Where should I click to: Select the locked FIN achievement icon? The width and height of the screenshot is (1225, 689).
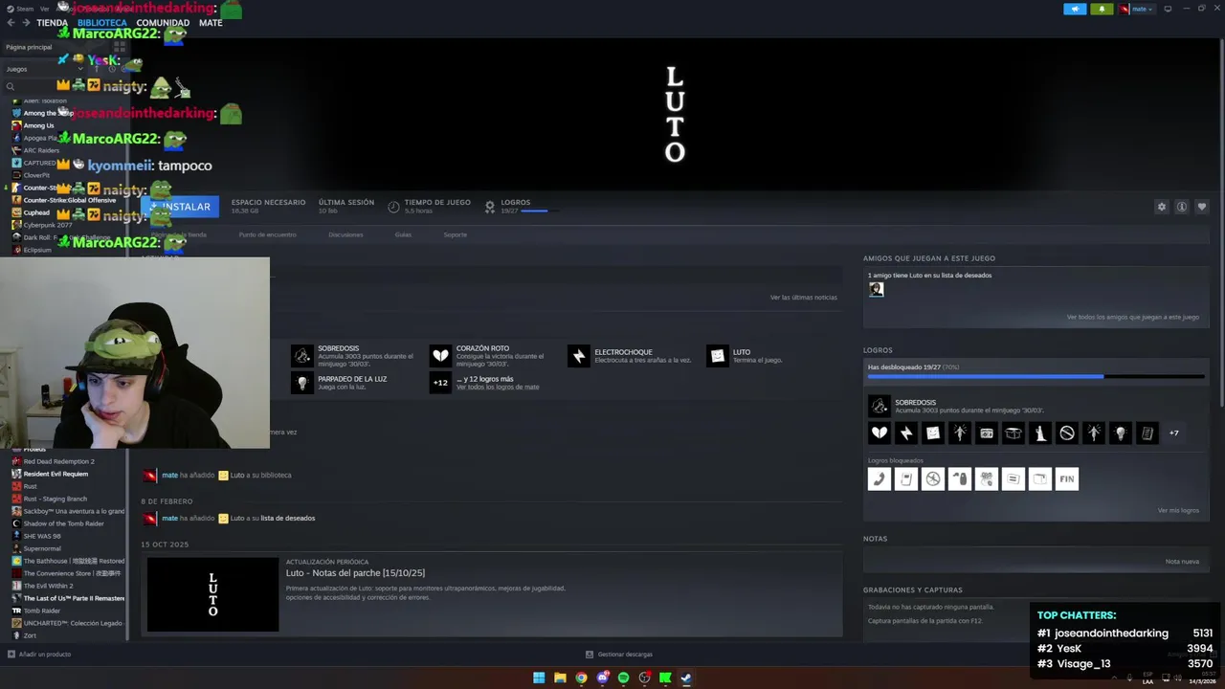1067,478
